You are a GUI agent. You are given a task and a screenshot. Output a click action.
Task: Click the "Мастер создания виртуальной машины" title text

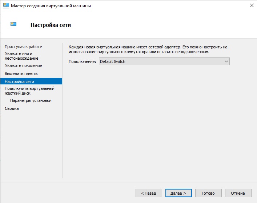click(x=51, y=6)
